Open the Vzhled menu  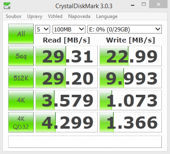pos(55,16)
